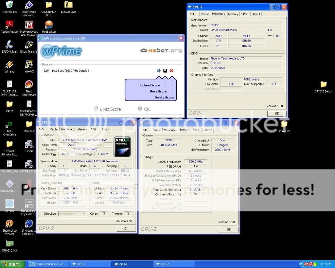This screenshot has width=335, height=268.
Task: Open Cache tab in Memory CPU-Z window
Action: pos(157,130)
